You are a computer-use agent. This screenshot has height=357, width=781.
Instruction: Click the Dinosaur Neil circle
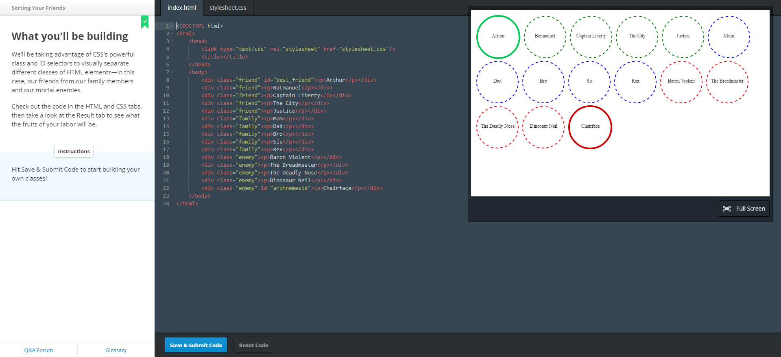[x=543, y=127]
